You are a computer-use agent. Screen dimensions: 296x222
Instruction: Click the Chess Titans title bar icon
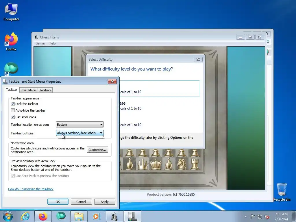click(x=36, y=37)
